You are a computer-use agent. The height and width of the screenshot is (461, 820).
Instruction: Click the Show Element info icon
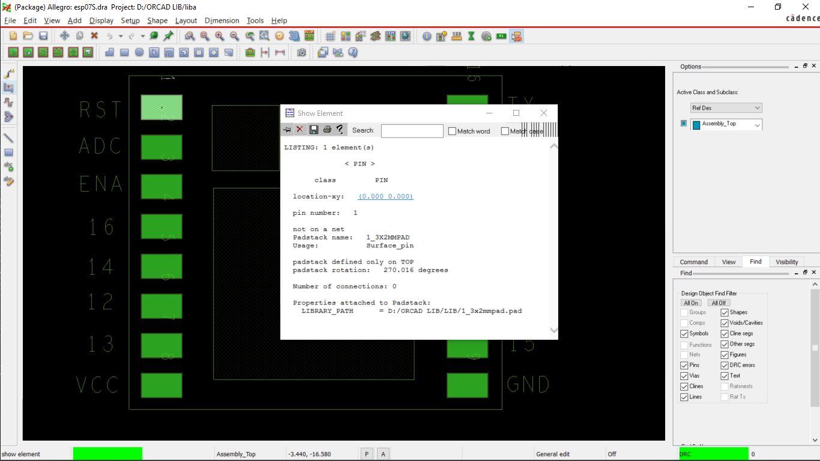(427, 36)
